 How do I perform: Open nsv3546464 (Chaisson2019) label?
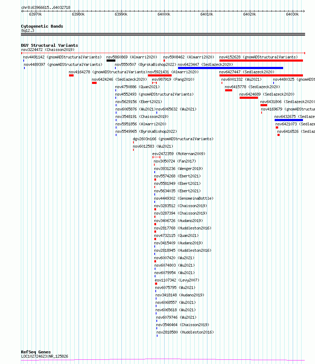click(183, 325)
